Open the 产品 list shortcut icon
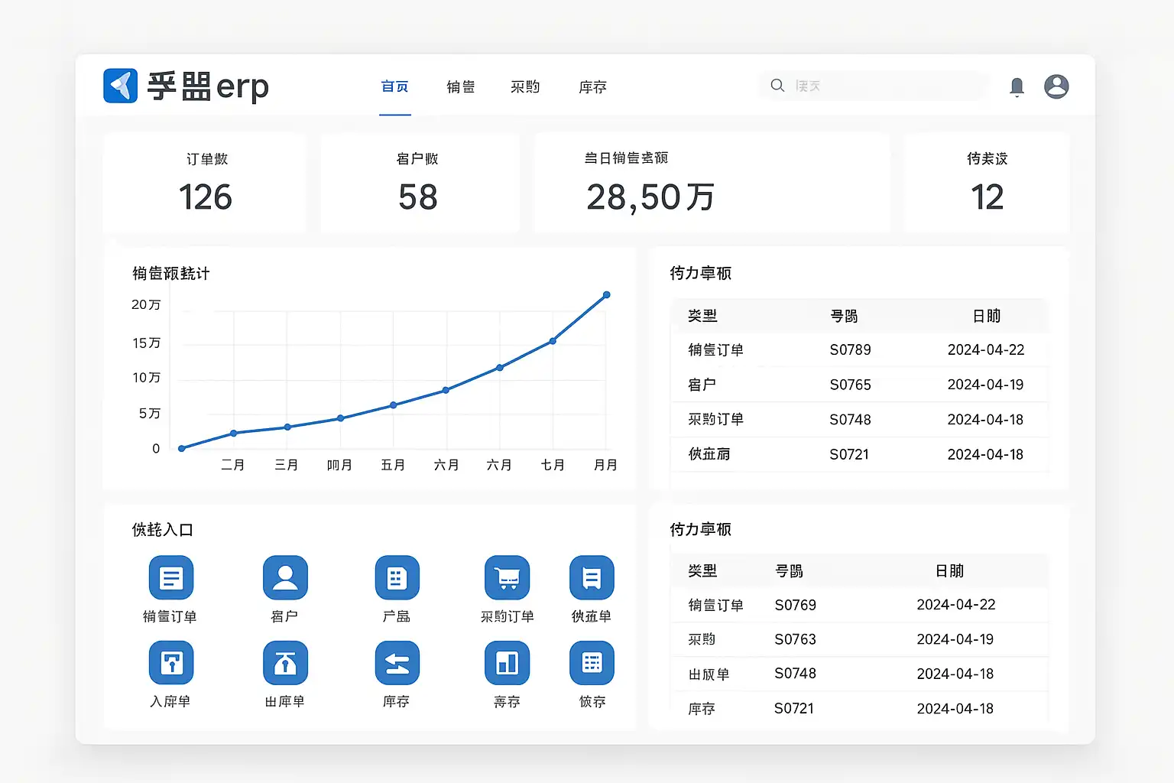Image resolution: width=1174 pixels, height=783 pixels. [x=397, y=578]
